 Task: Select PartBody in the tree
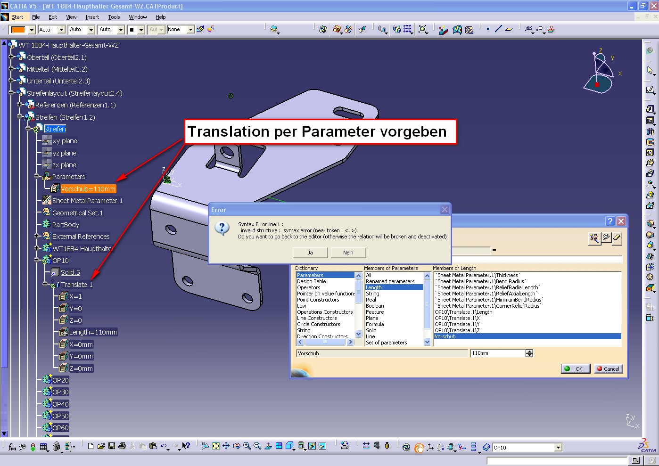click(x=66, y=225)
